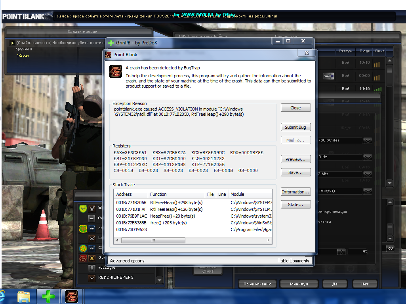Click the 'По умолчанию' button
Image resolution: width=406 pixels, height=304 pixels.
pos(257,284)
